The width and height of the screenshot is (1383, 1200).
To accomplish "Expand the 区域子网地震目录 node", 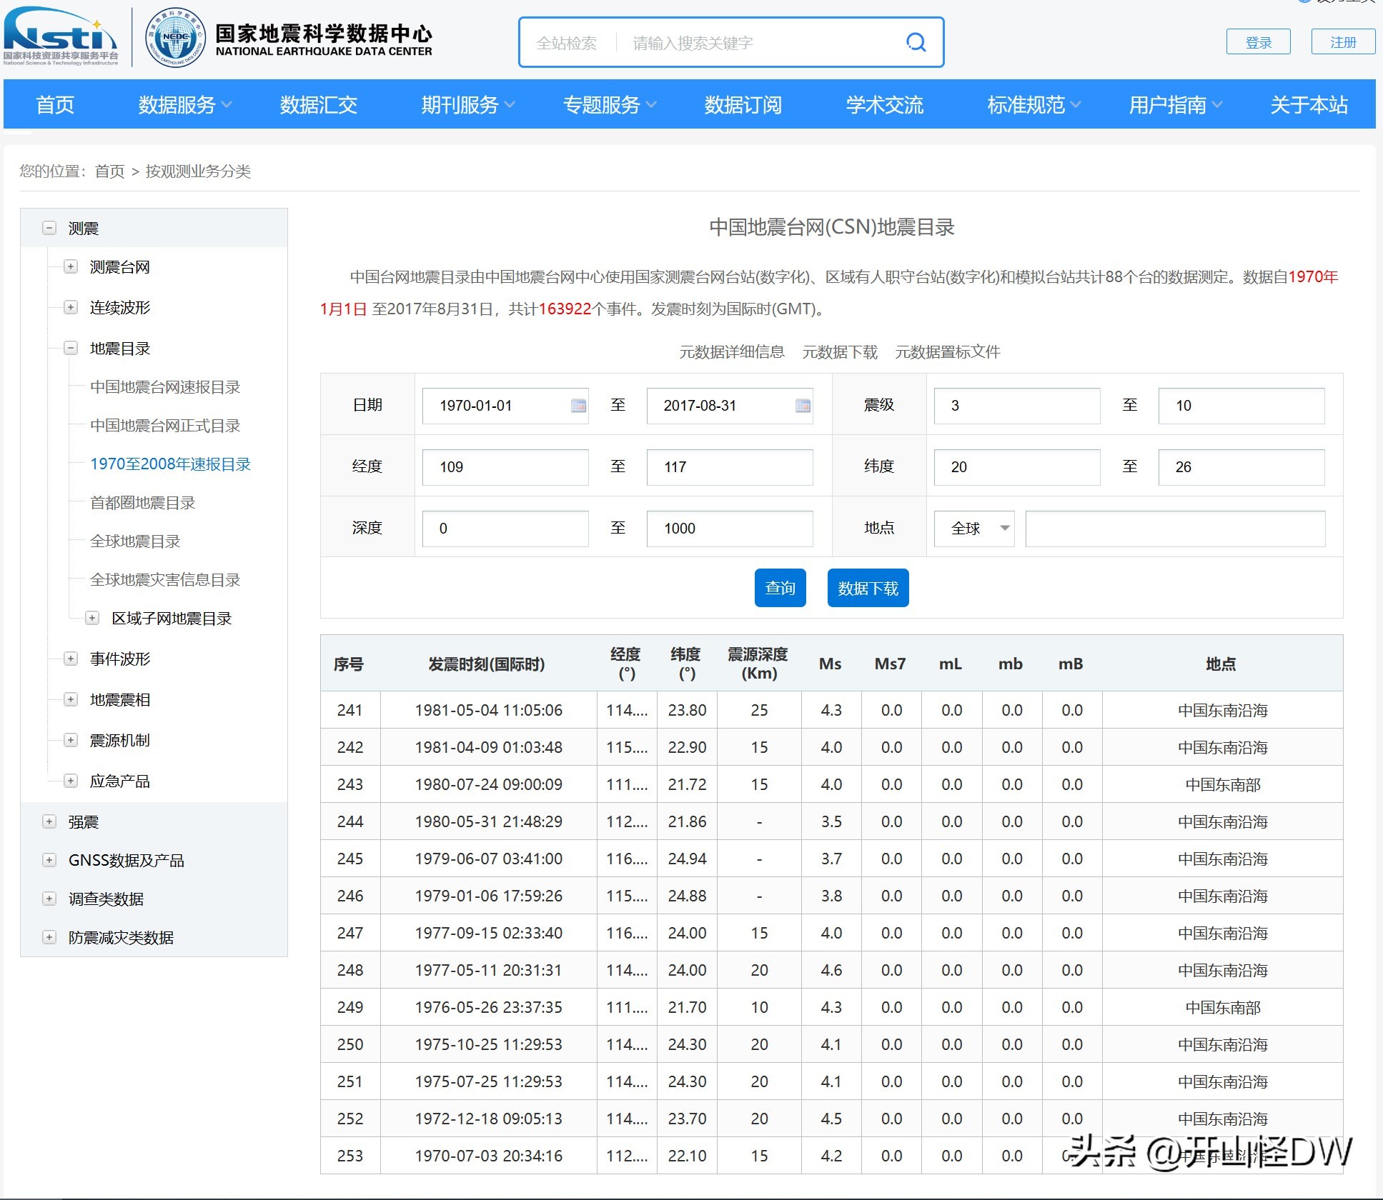I will click(92, 619).
